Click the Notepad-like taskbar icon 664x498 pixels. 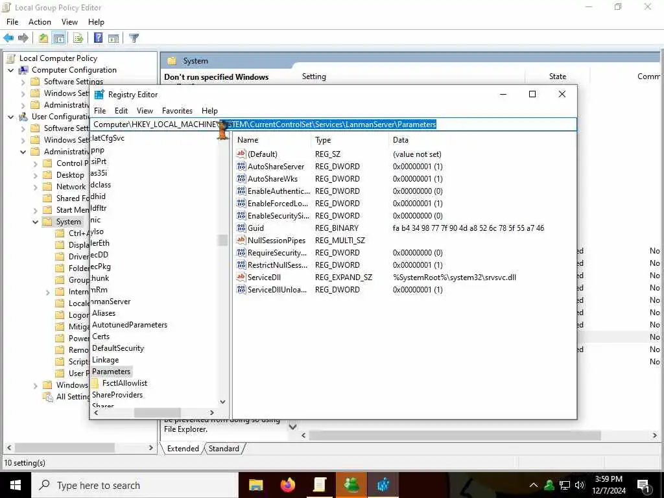[320, 485]
